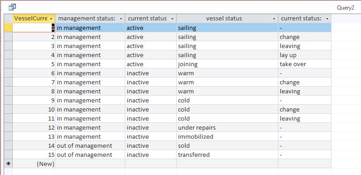The height and width of the screenshot is (175, 361).
Task: Click 'sold' in row 14
Action: tap(184, 146)
